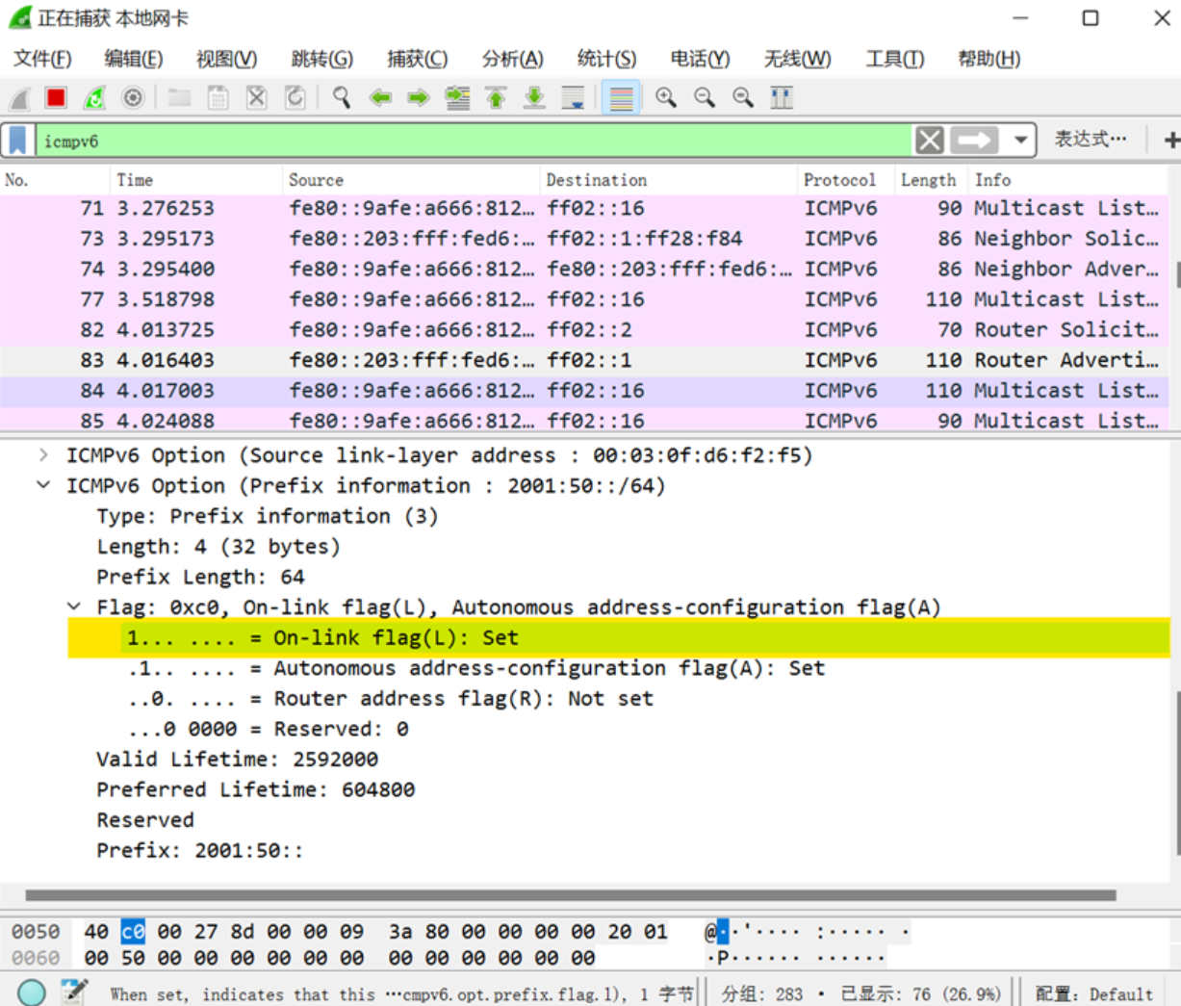
Task: Stop the running capture (red square)
Action: coord(56,98)
